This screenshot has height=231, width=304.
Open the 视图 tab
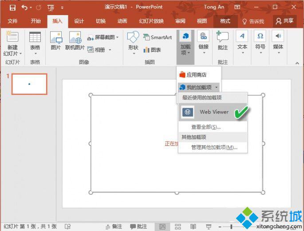(x=202, y=21)
